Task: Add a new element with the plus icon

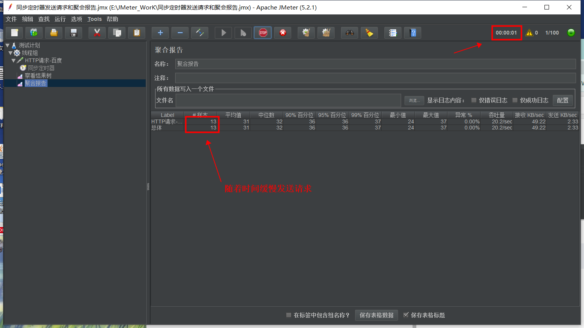Action: pyautogui.click(x=160, y=33)
